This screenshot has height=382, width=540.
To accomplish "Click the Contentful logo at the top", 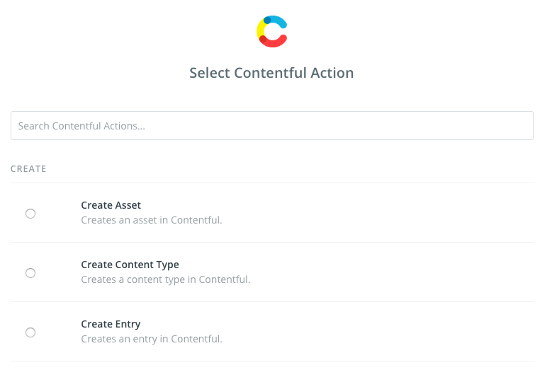I will [271, 31].
